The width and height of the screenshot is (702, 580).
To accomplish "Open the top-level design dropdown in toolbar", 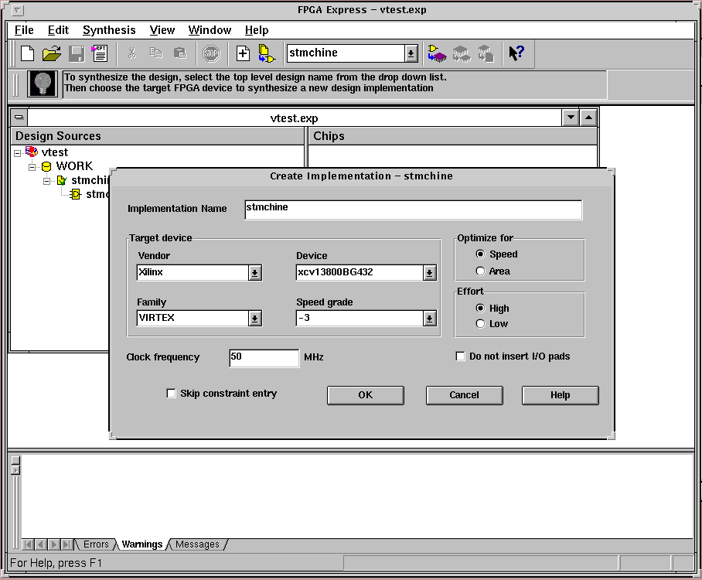I will click(x=411, y=53).
